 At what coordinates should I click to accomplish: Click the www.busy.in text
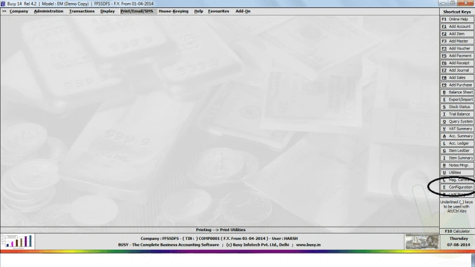coord(308,245)
